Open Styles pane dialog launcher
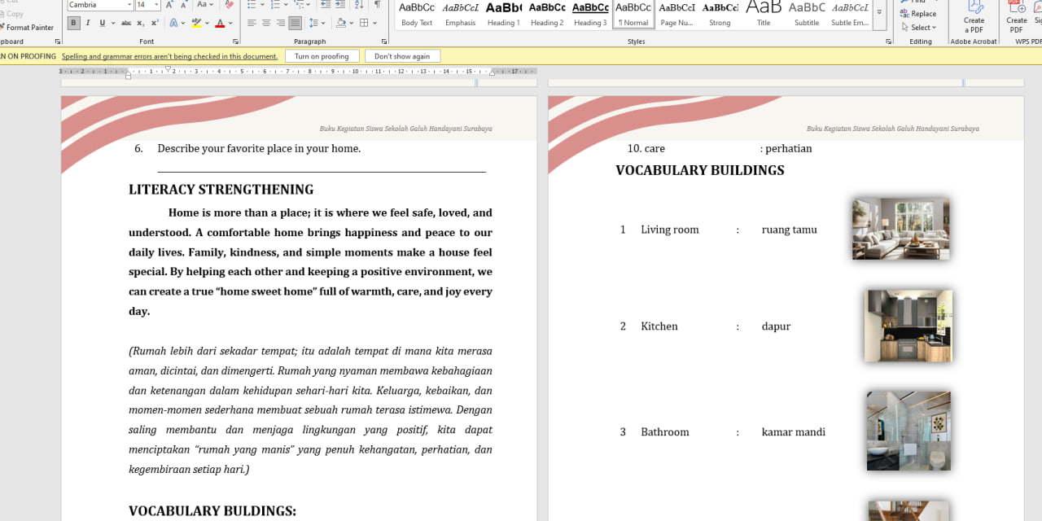 887,41
